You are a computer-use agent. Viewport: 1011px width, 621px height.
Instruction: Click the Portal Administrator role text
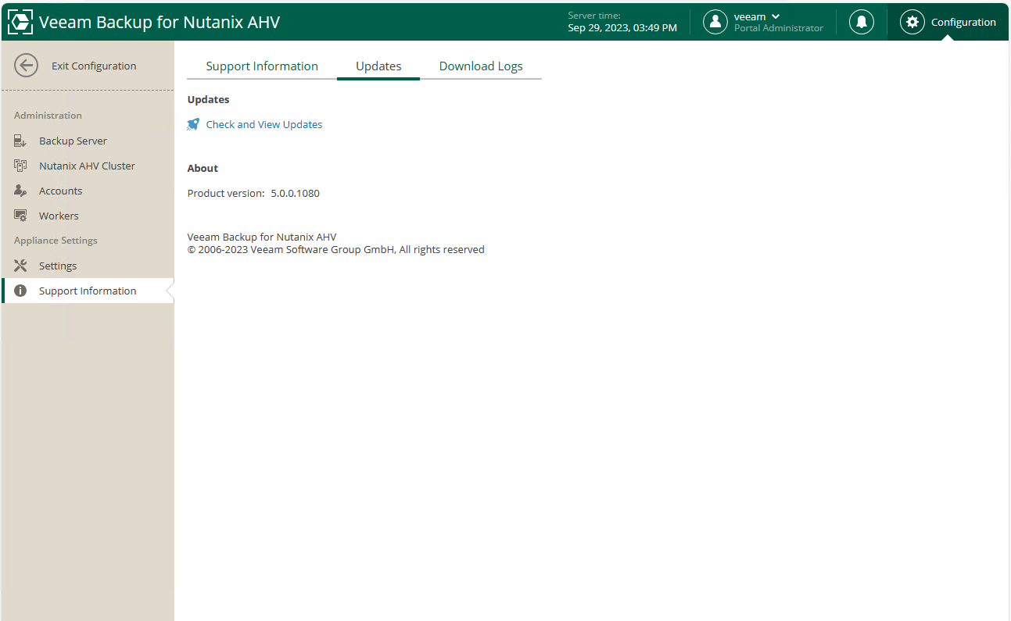click(x=779, y=28)
